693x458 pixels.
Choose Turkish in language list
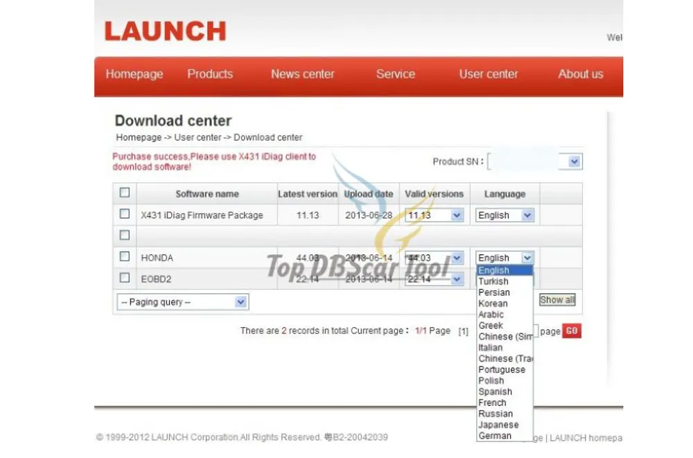pos(505,281)
